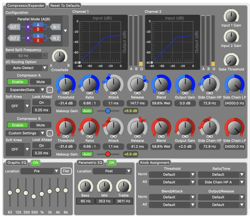Expand the Parallel Mode routing diagram arrow
This screenshot has width=250, height=217.
click(x=65, y=31)
